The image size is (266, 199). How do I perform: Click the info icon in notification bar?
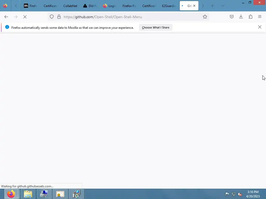pyautogui.click(x=7, y=27)
